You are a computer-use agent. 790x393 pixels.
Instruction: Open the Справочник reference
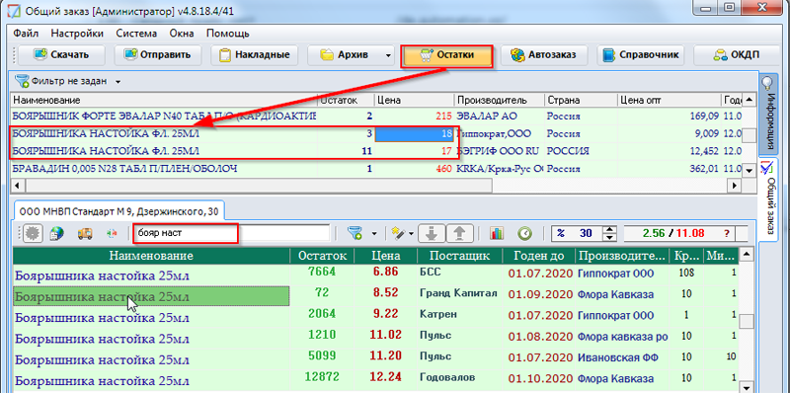(x=641, y=55)
